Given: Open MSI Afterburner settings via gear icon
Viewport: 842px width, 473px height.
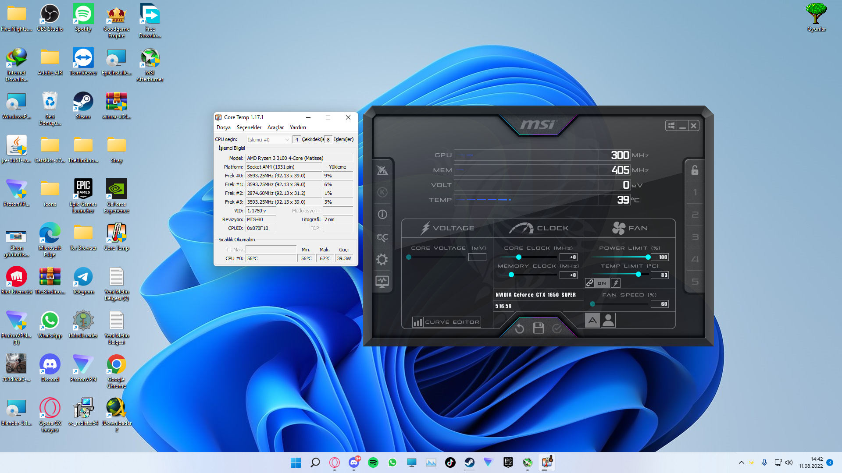Looking at the screenshot, I should [382, 259].
